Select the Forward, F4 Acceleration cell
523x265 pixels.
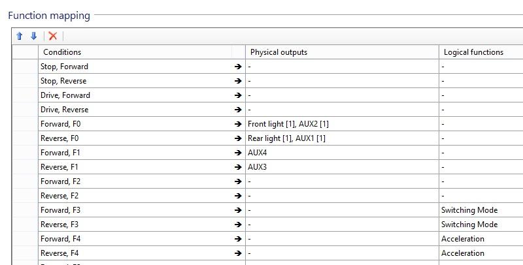(481, 239)
